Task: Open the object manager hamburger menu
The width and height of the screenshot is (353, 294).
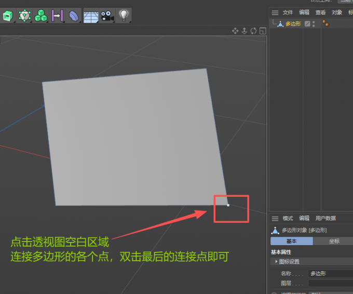Action: pos(275,12)
